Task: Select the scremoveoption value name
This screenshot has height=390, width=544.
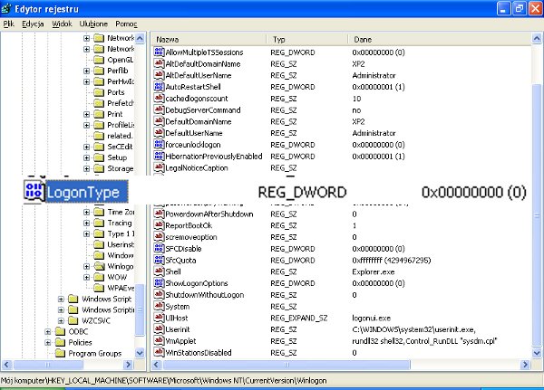Action: tap(191, 237)
